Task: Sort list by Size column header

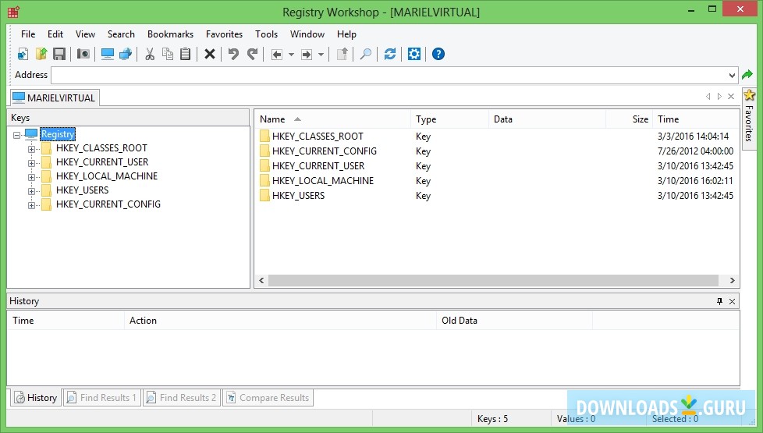Action: coord(629,119)
